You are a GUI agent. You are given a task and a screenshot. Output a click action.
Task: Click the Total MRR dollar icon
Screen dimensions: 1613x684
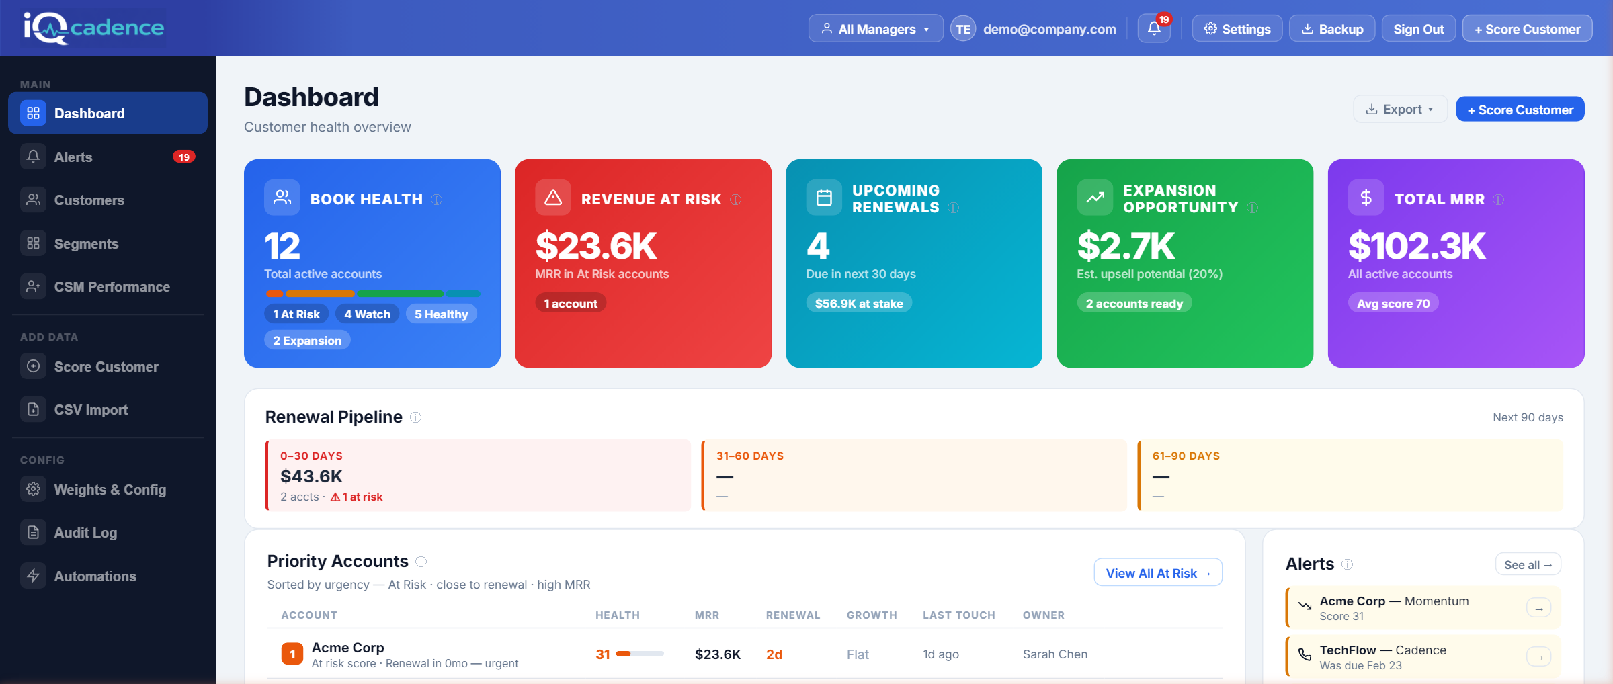[x=1365, y=197]
